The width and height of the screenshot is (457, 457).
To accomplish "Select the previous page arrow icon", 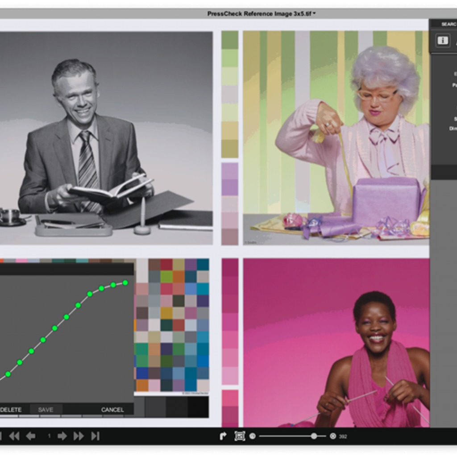I will (x=31, y=436).
